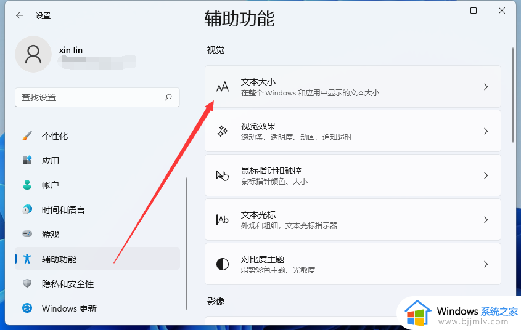Go to 游戏 settings category
The height and width of the screenshot is (330, 521).
coord(97,234)
